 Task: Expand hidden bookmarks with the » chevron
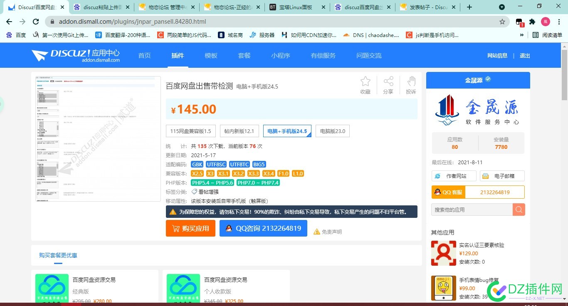(522, 35)
